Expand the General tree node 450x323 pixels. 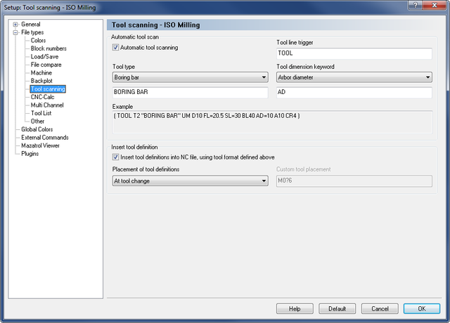click(x=15, y=25)
